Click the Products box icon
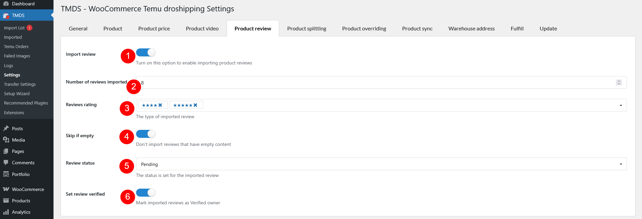The height and width of the screenshot is (219, 642). pos(6,201)
